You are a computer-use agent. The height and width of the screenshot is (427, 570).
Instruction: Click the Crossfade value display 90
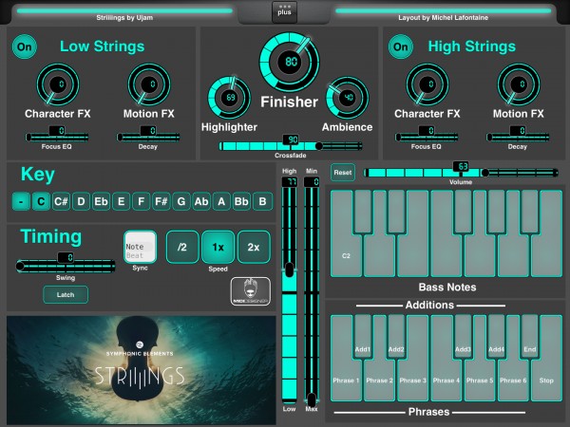(291, 139)
